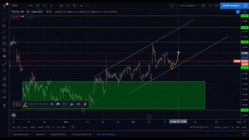Viewport: 249px width, 140px height.
Task: Click the blue buy price button
Action: point(30,16)
